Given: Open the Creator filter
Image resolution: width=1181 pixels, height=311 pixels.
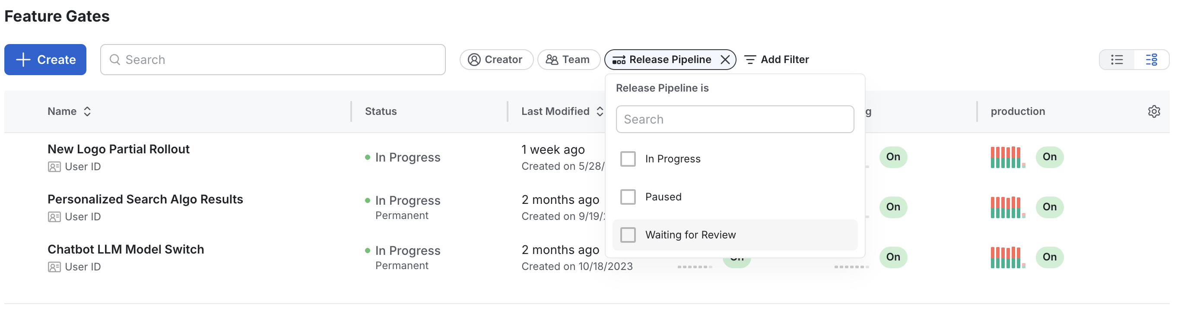Looking at the screenshot, I should tap(496, 60).
